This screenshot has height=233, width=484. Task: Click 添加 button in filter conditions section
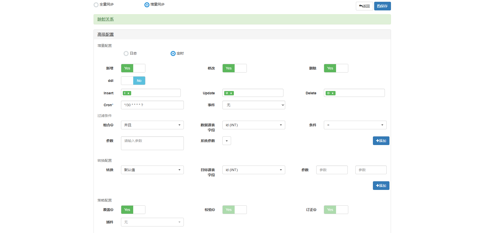[x=381, y=141]
